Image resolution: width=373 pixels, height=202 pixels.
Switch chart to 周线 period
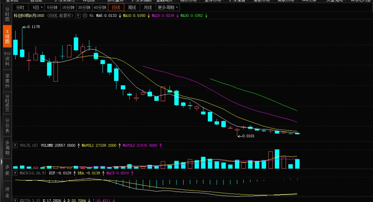click(132, 8)
